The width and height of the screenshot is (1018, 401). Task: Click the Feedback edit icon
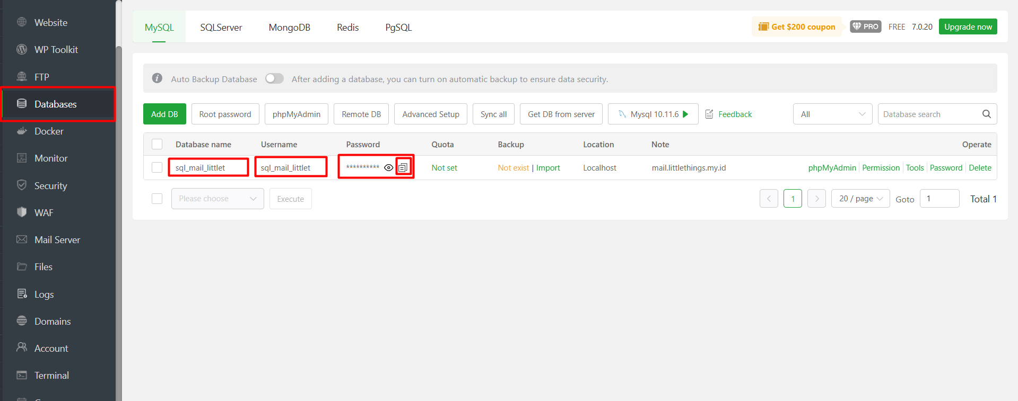[709, 114]
